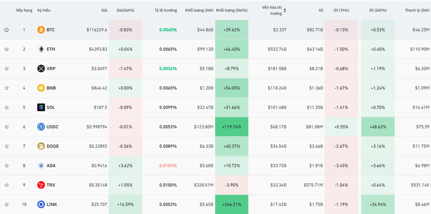The image size is (431, 214).
Task: Sort by Vốn hóa thị trường column
Action: (272, 10)
